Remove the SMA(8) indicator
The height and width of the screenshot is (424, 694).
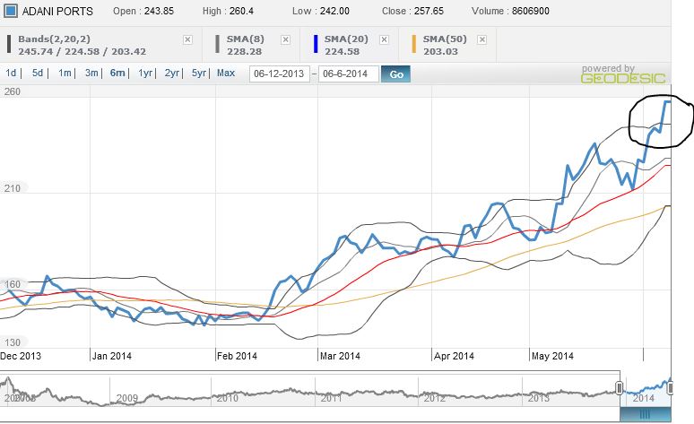click(286, 39)
